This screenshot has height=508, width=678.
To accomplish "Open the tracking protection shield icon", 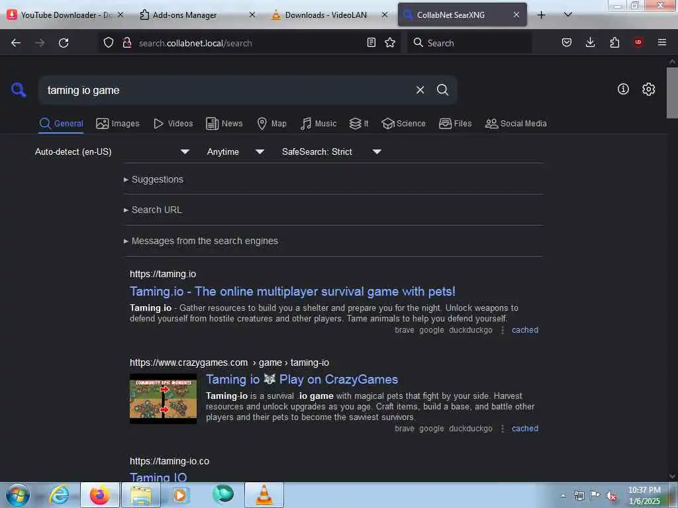I will pyautogui.click(x=109, y=42).
